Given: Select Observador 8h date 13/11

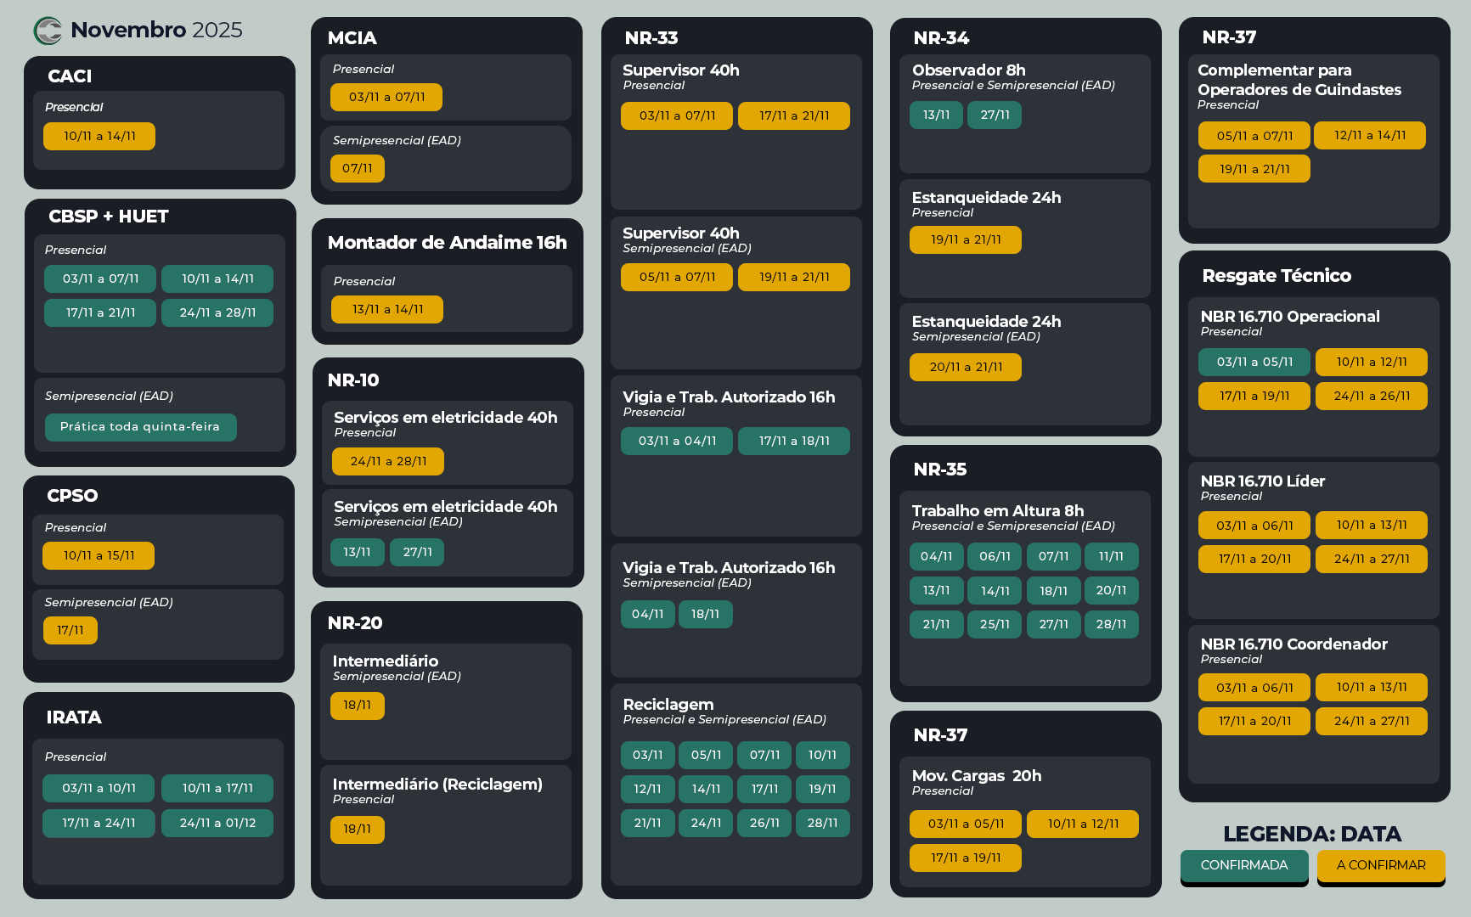Looking at the screenshot, I should coord(936,115).
